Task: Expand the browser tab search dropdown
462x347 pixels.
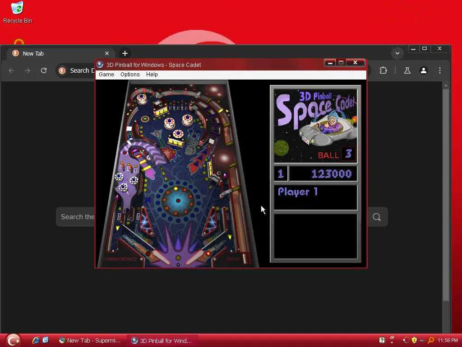Action: [397, 53]
